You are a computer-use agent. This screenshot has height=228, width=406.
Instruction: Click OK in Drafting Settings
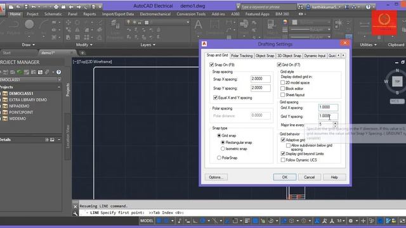coord(285,177)
